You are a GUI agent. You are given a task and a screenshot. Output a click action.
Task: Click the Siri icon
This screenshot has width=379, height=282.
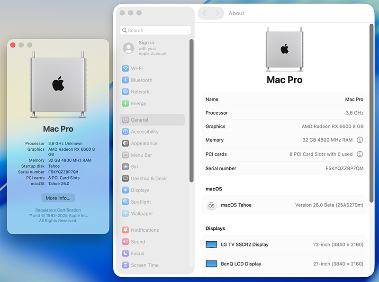click(x=125, y=167)
